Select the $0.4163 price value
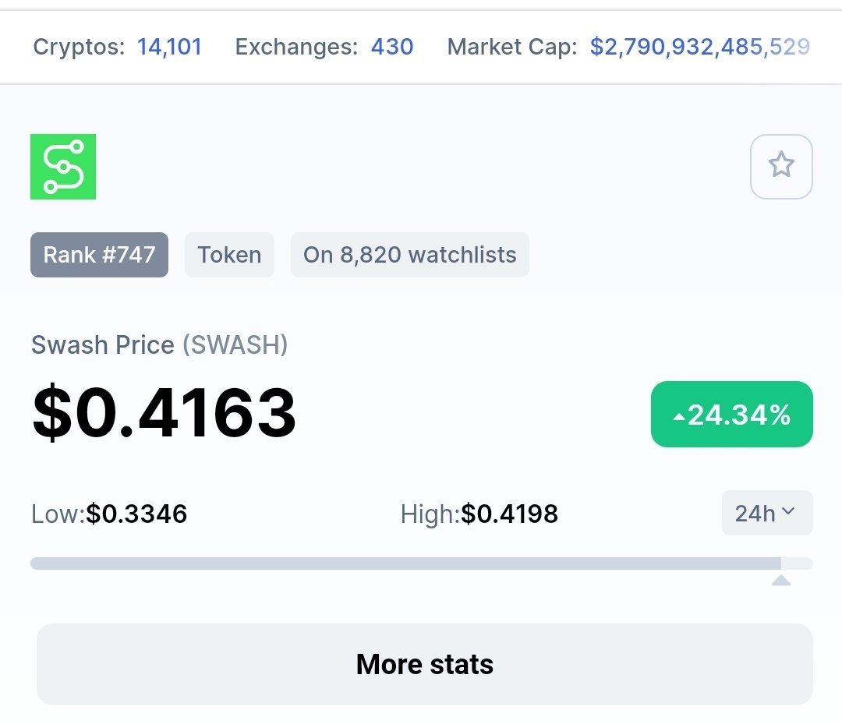This screenshot has height=724, width=842. coord(164,413)
